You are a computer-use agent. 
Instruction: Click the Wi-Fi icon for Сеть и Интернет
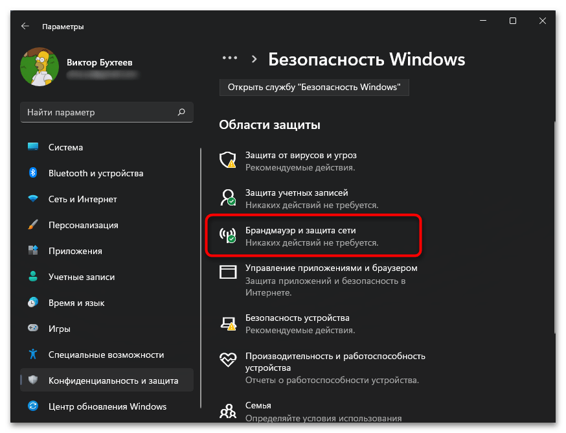33,199
